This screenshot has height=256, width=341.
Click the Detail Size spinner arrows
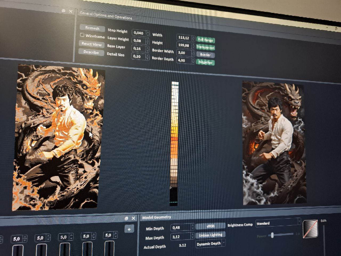(x=147, y=57)
